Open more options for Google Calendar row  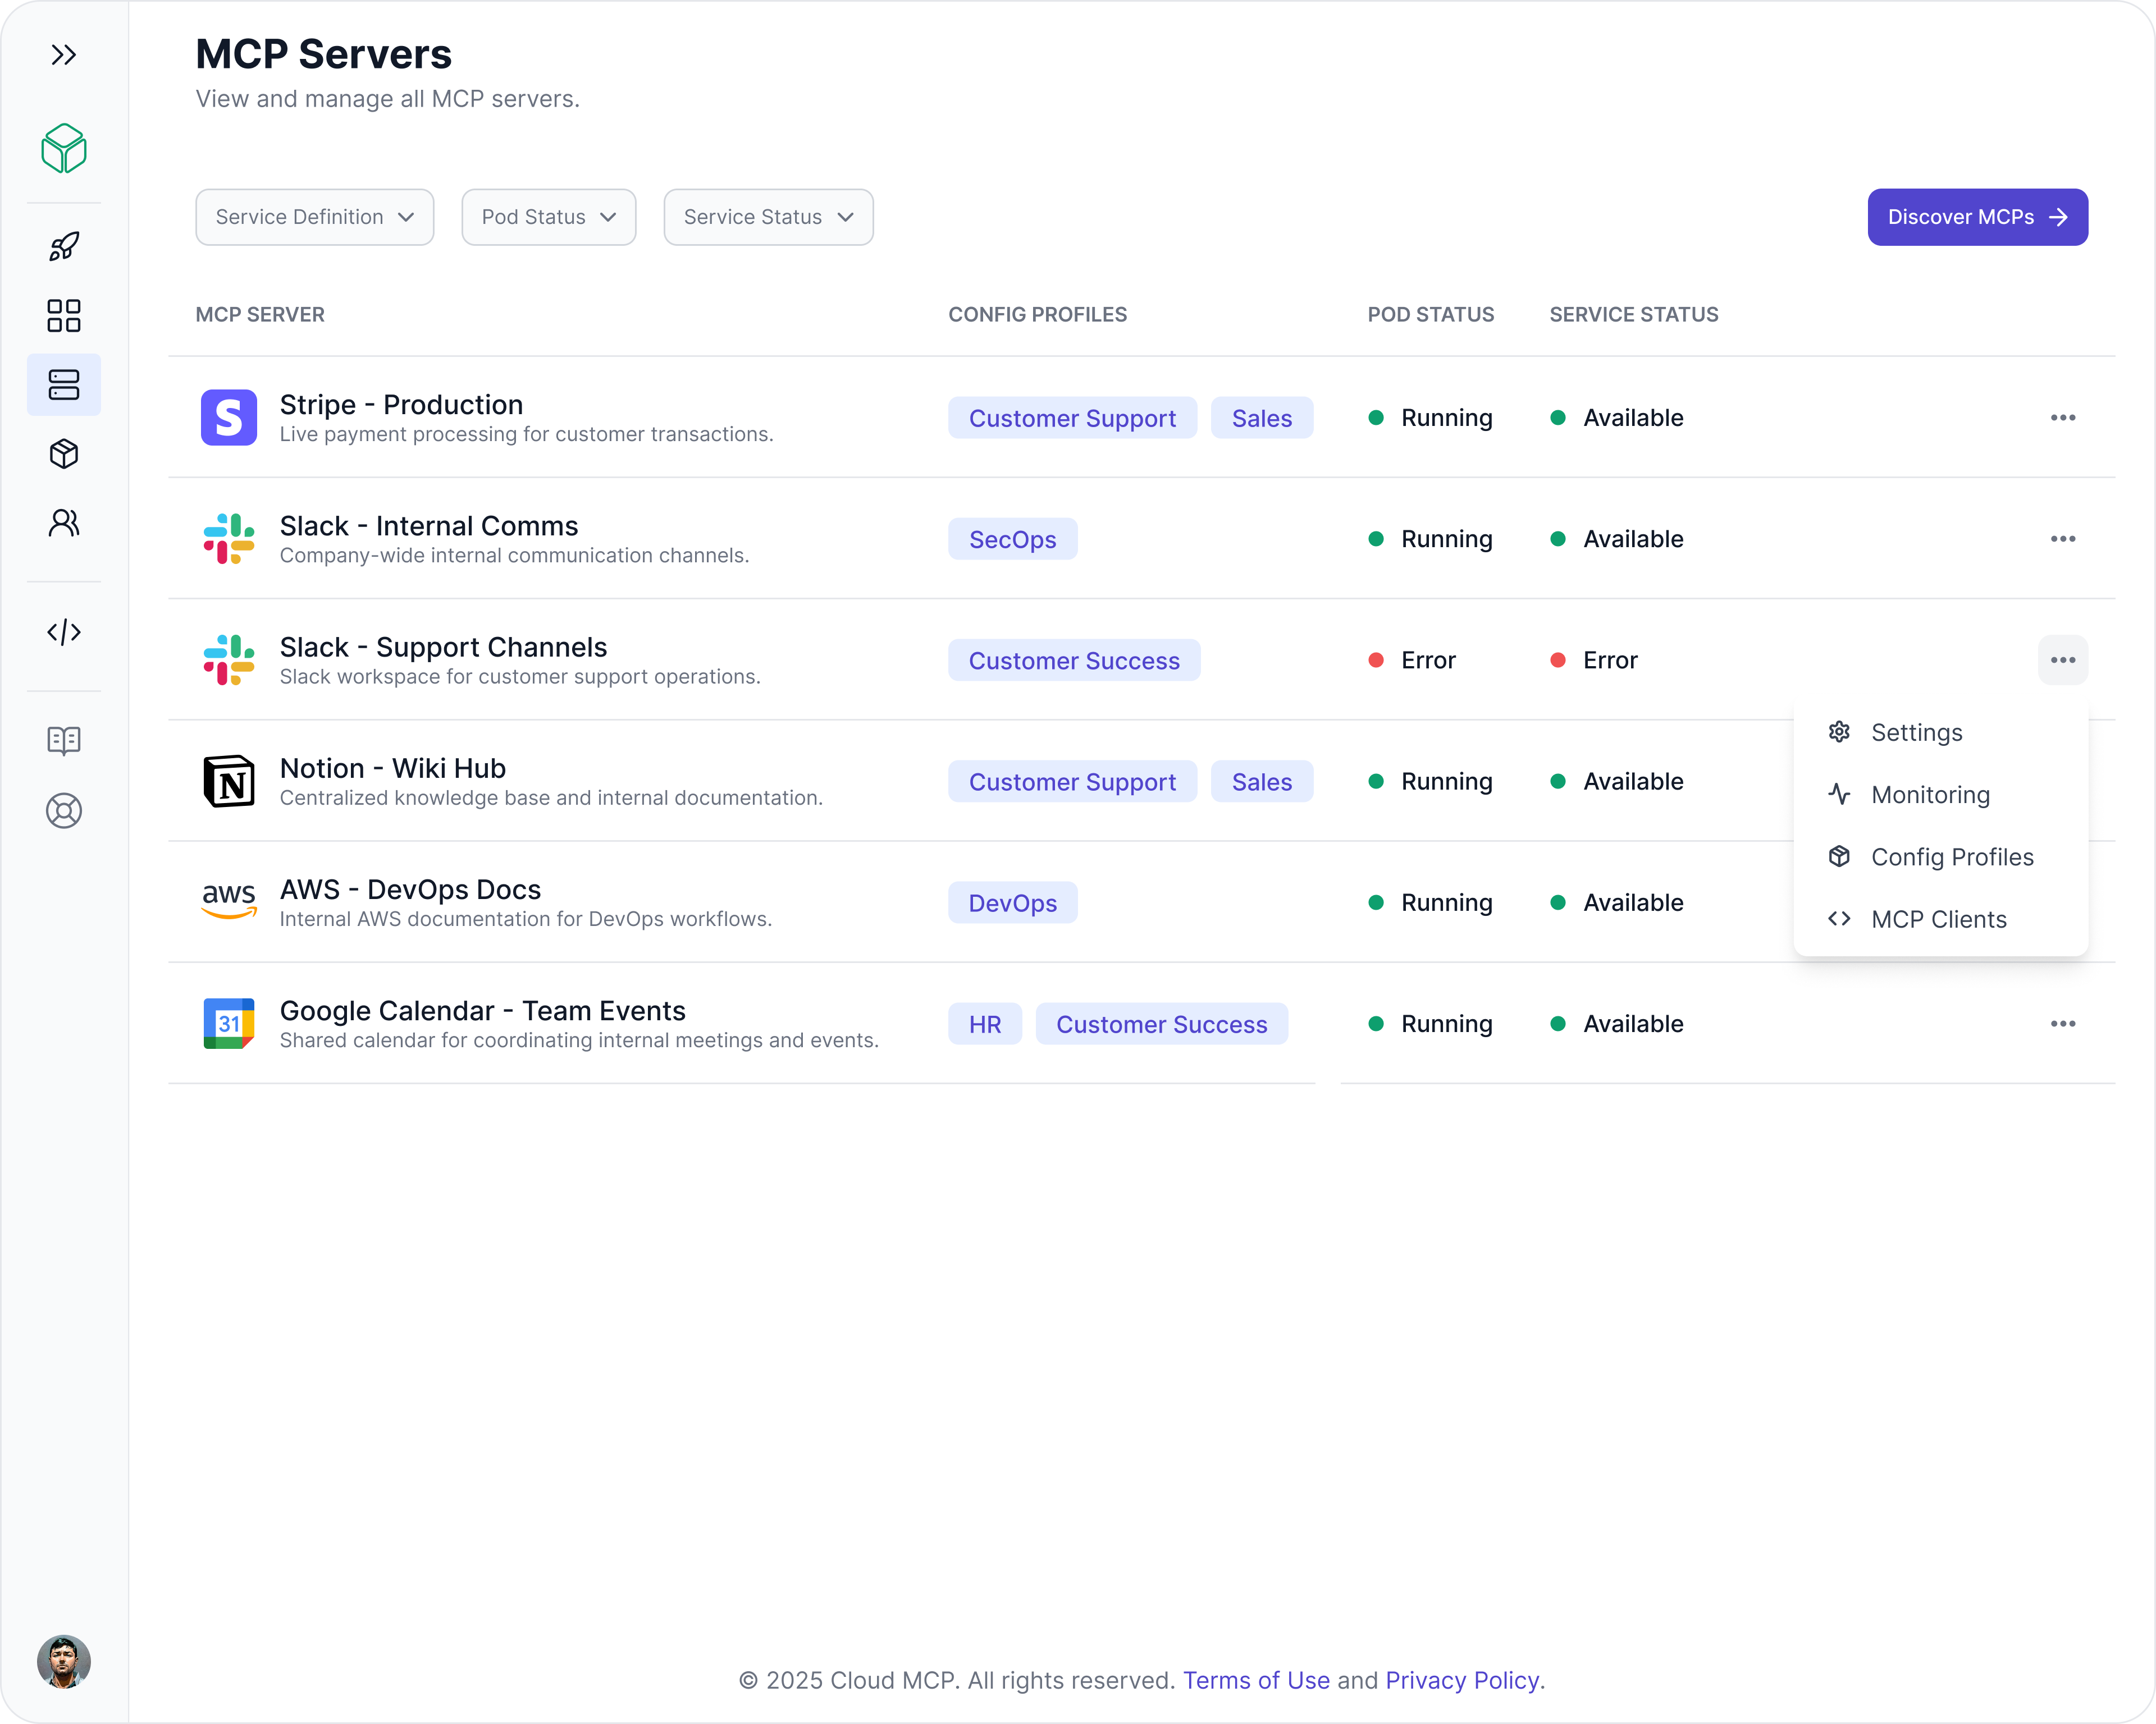[2063, 1024]
